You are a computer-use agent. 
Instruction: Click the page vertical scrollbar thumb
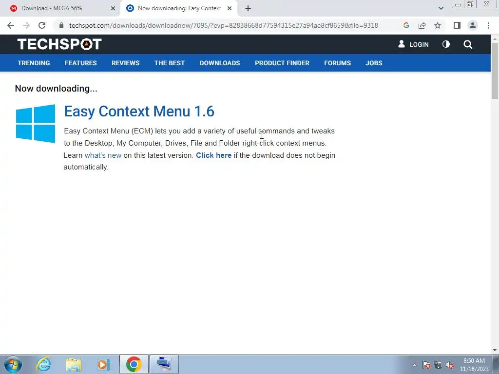point(495,71)
